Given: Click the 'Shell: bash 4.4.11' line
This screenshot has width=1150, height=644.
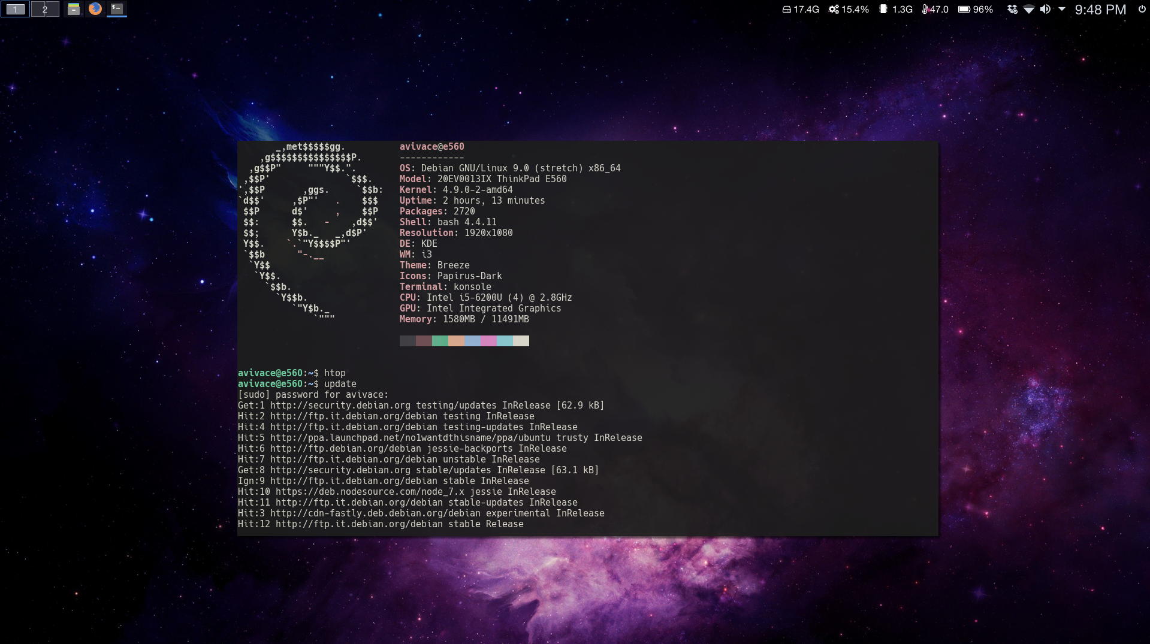Looking at the screenshot, I should (x=448, y=222).
